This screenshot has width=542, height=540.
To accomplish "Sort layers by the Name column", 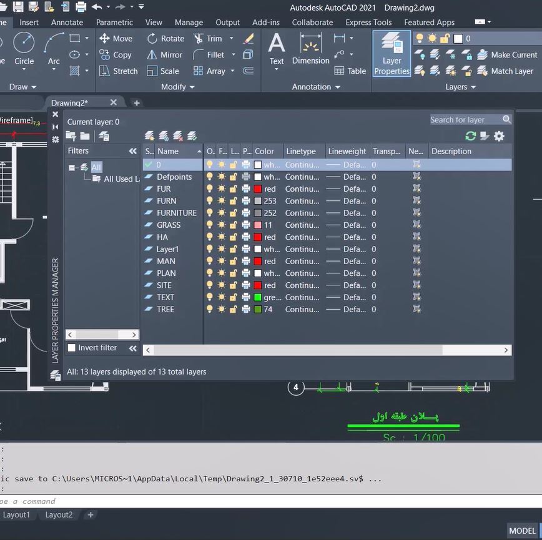I will coord(179,151).
